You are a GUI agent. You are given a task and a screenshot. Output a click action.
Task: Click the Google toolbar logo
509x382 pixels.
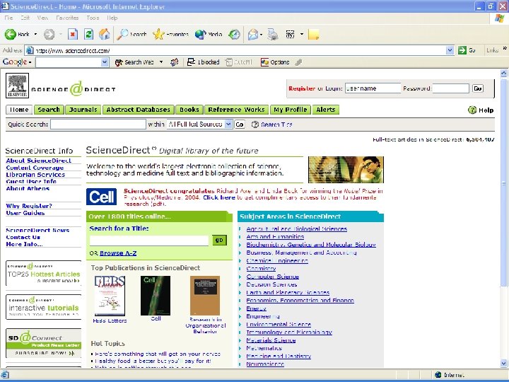15,62
